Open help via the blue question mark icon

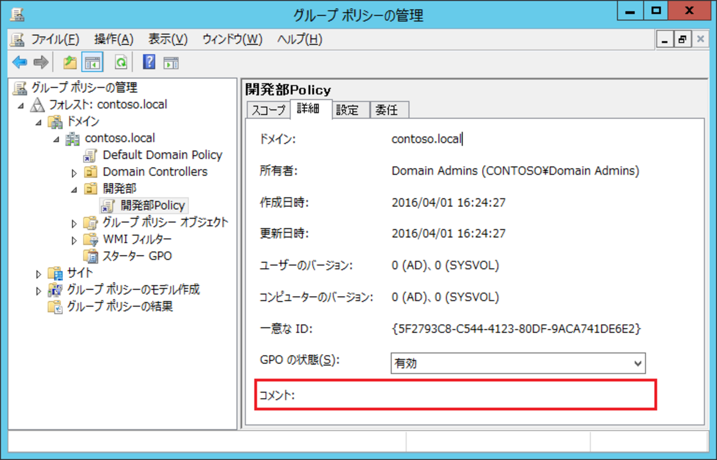coord(149,62)
